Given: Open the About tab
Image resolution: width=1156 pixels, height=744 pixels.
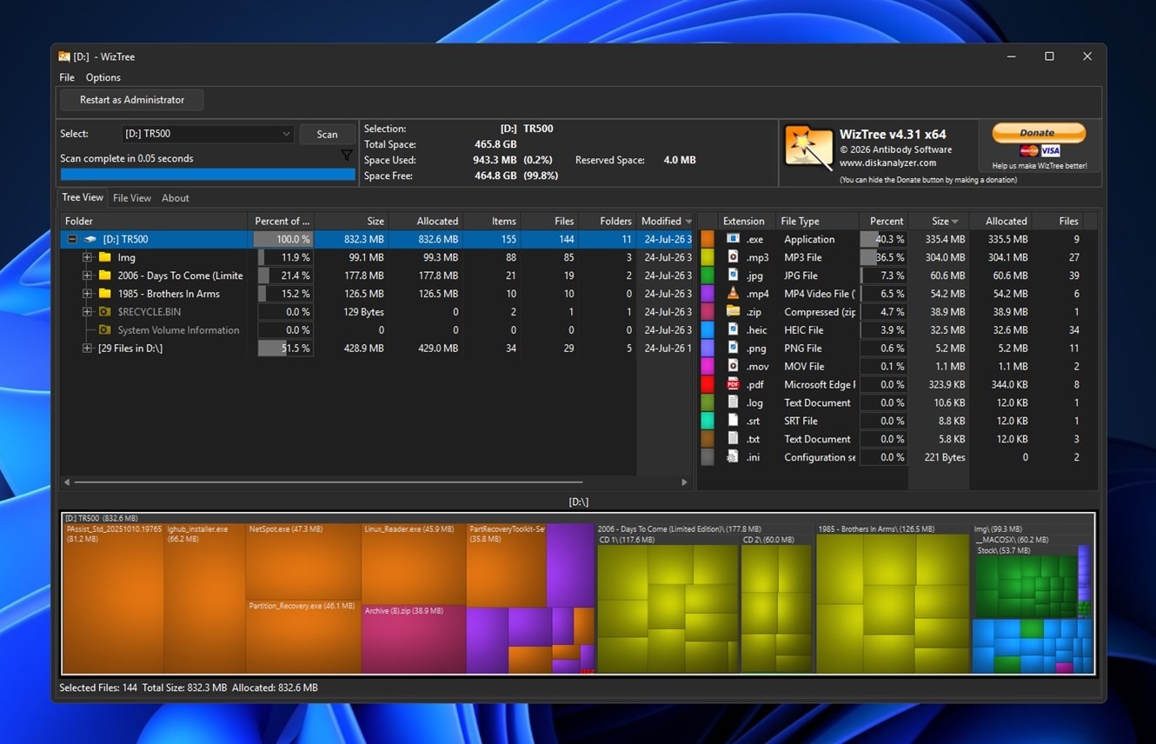Looking at the screenshot, I should pyautogui.click(x=176, y=198).
